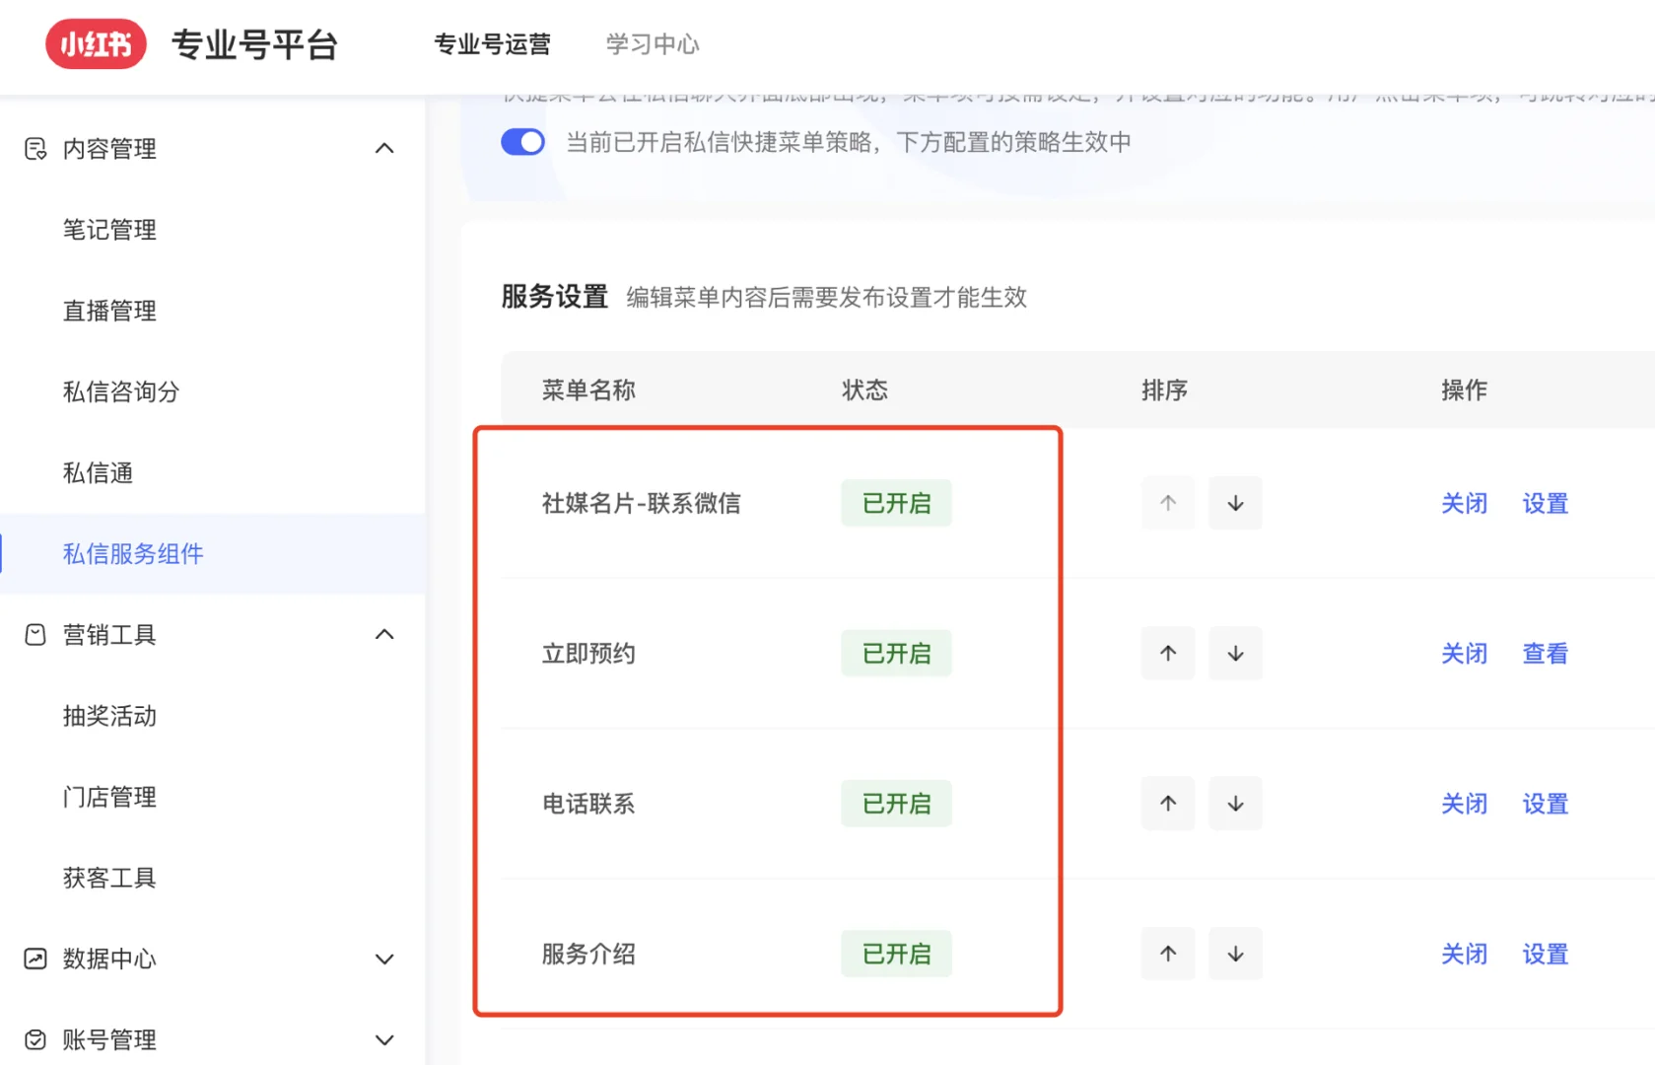
Task: Select the 内容管理 sidebar icon
Action: click(34, 148)
